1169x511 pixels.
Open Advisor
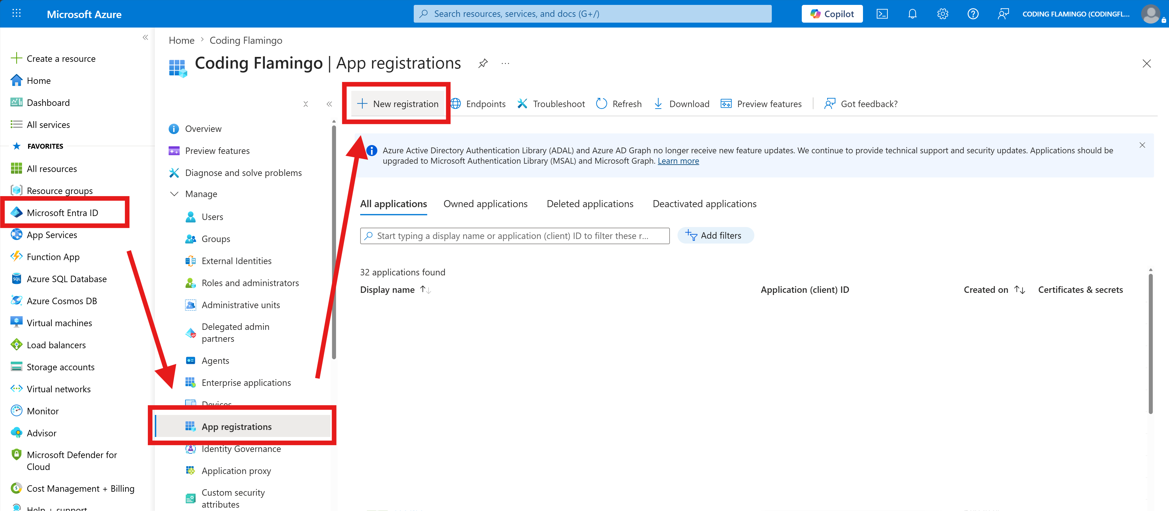point(33,433)
